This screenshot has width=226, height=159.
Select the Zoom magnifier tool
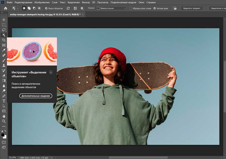4,121
